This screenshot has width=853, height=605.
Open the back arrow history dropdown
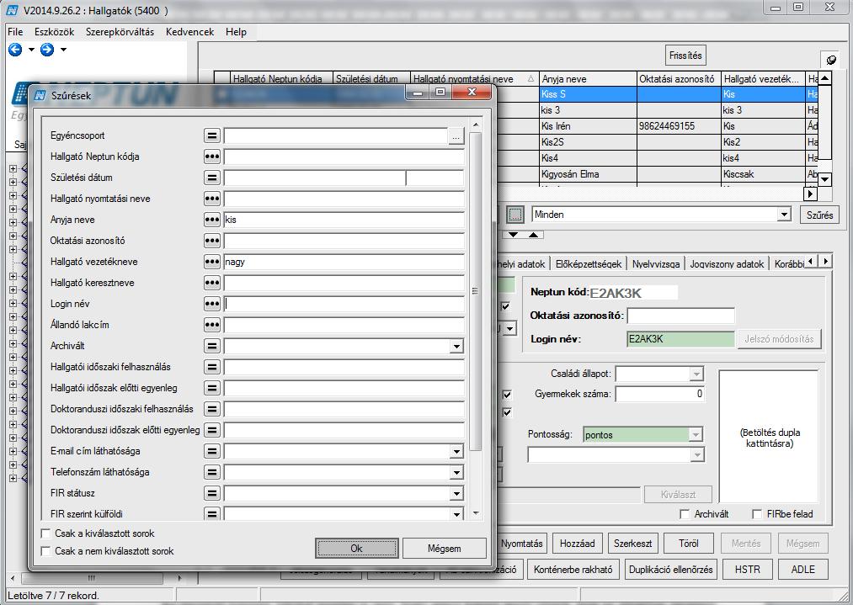(31, 50)
